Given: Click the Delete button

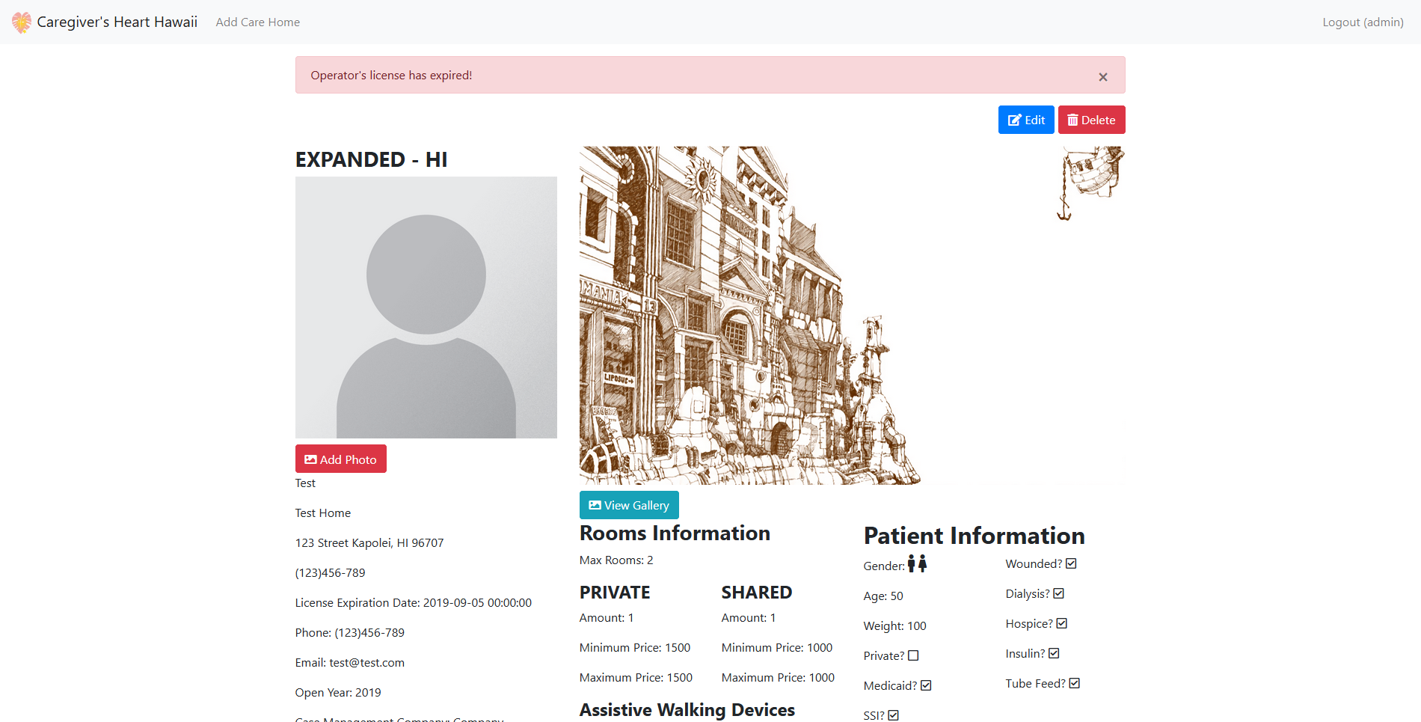Looking at the screenshot, I should (x=1091, y=120).
